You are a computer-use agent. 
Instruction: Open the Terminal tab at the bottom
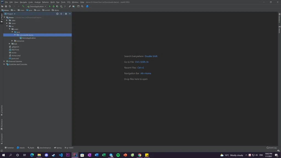coord(9,148)
